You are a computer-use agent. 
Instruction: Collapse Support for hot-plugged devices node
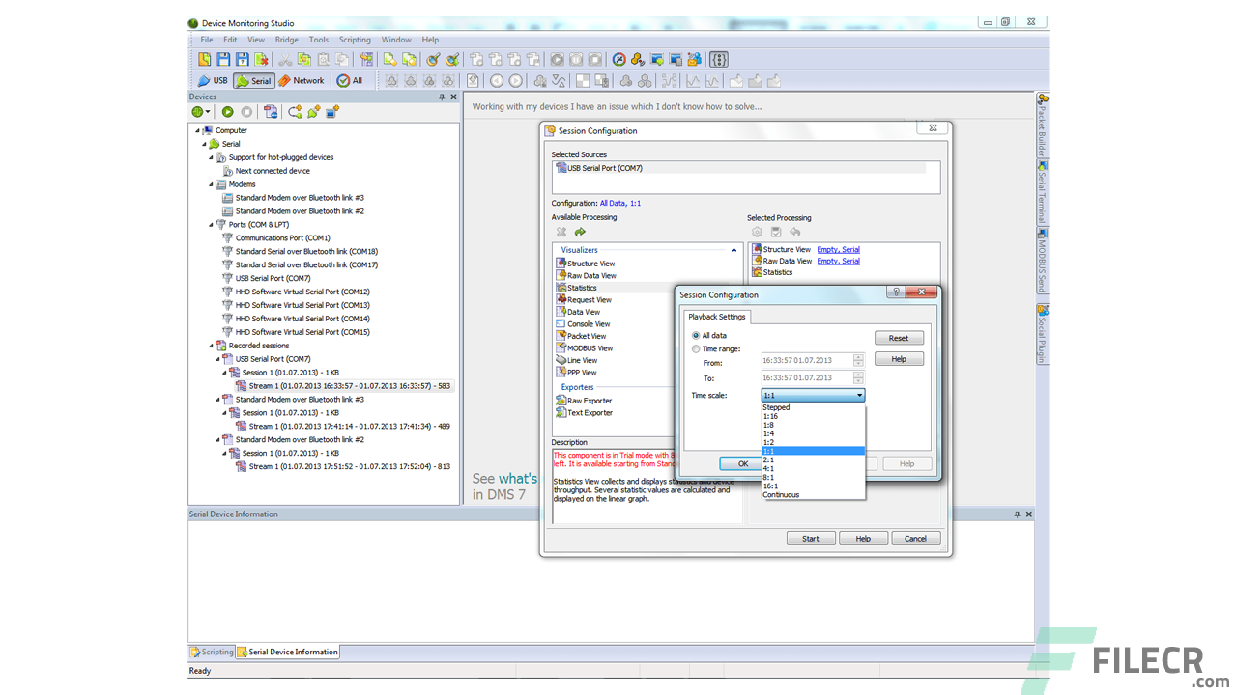[x=212, y=157]
